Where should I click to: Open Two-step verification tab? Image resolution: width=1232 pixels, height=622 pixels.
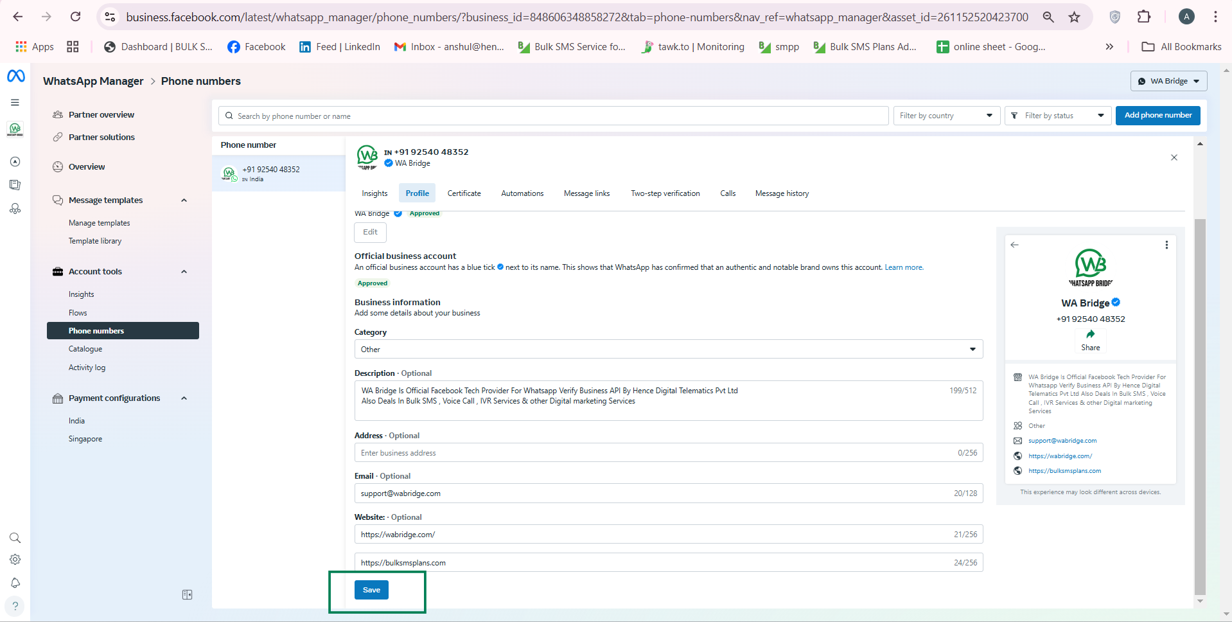pos(665,193)
